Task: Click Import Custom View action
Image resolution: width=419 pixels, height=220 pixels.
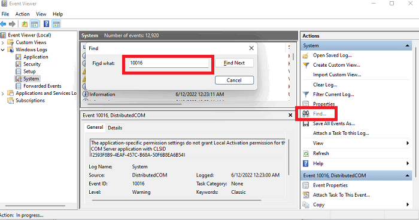Action: click(x=337, y=75)
